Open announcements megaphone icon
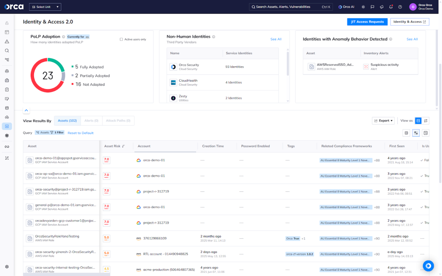Screen dimensions: 442x276 click(382, 7)
